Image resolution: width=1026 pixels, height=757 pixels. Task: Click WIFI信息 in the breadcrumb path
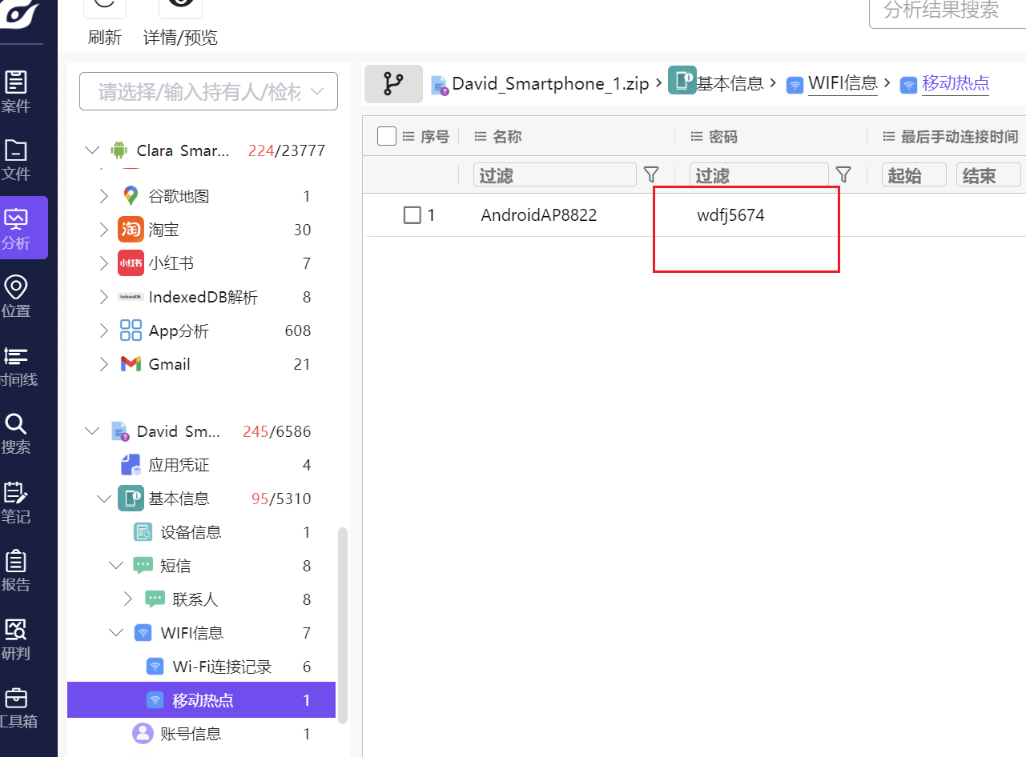click(842, 83)
